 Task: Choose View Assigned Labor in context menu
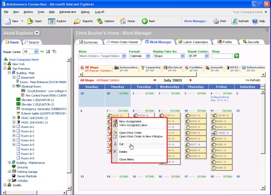click(134, 125)
